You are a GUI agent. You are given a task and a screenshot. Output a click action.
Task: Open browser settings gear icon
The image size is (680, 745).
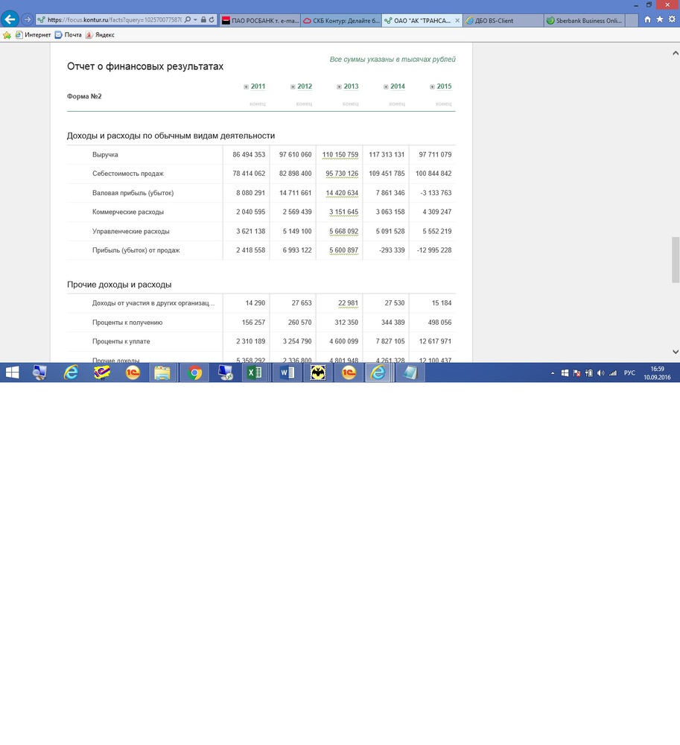coord(672,19)
